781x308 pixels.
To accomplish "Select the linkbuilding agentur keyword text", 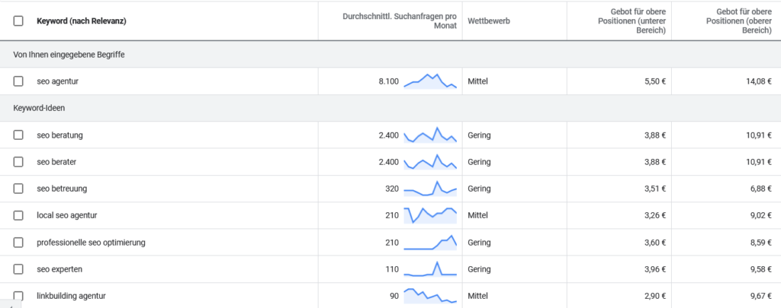I will click(x=71, y=296).
